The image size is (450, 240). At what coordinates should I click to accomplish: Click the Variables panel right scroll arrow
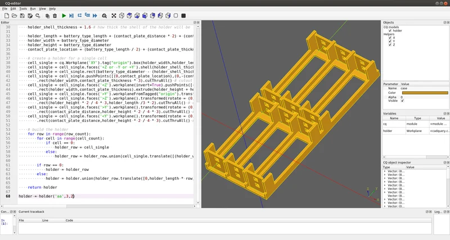tap(448, 157)
